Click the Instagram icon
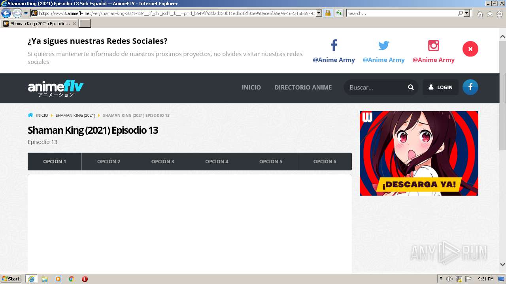The image size is (506, 284). click(433, 45)
